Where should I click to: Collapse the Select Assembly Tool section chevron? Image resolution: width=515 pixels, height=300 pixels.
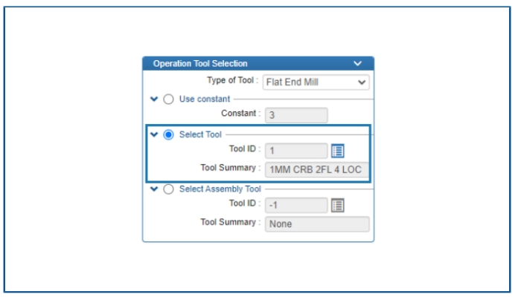(154, 189)
